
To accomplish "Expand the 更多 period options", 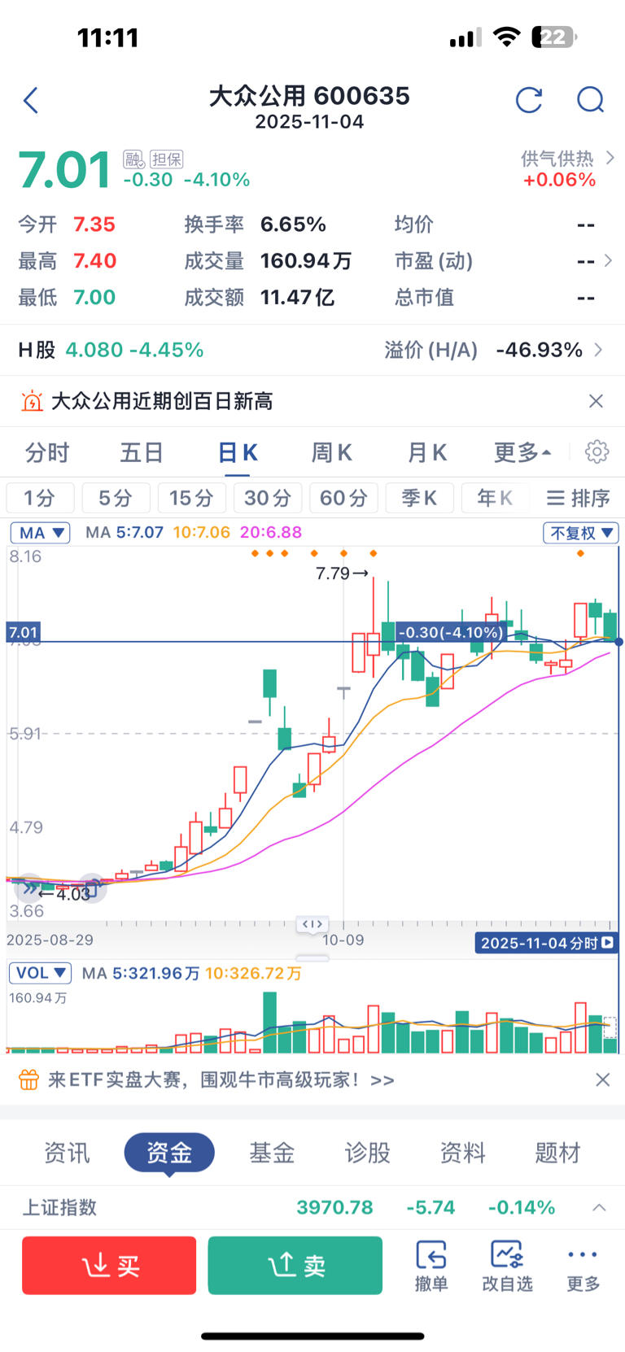I will coord(522,452).
